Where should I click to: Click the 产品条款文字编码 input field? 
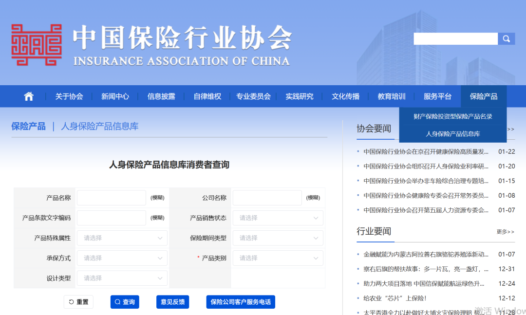[x=112, y=218]
